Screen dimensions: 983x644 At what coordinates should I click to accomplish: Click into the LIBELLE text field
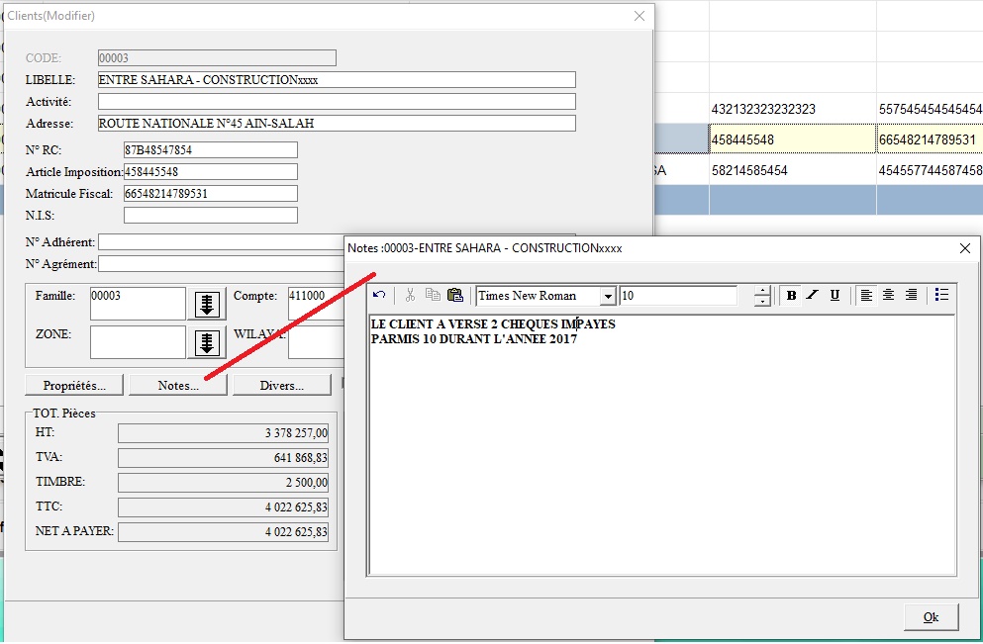pos(337,80)
